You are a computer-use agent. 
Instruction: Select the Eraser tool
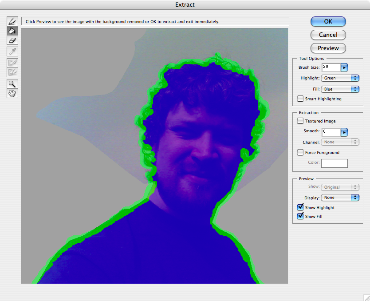12,40
